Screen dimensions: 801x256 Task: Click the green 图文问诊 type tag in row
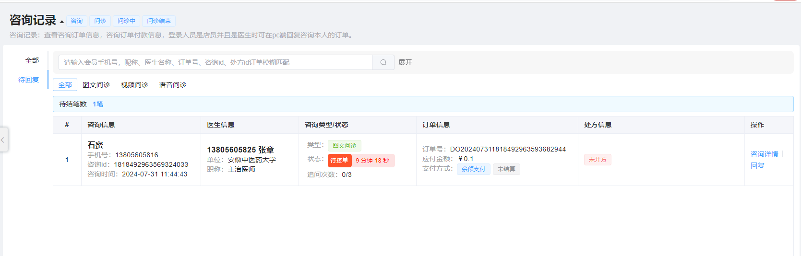345,145
